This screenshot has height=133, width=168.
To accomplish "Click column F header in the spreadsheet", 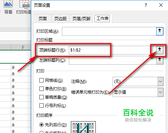I will click(x=21, y=47).
